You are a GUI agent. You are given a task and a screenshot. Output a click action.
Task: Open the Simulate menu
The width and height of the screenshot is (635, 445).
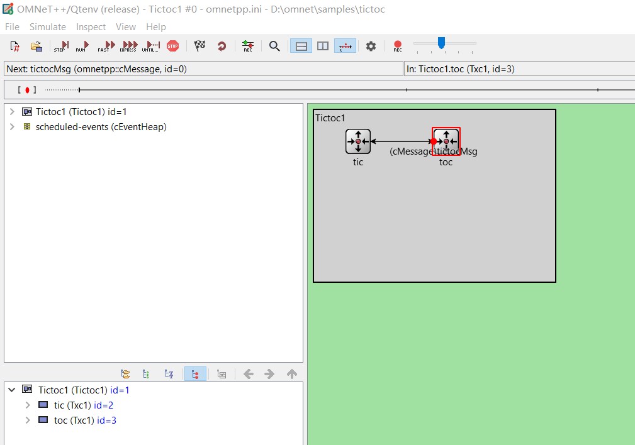[x=47, y=26]
